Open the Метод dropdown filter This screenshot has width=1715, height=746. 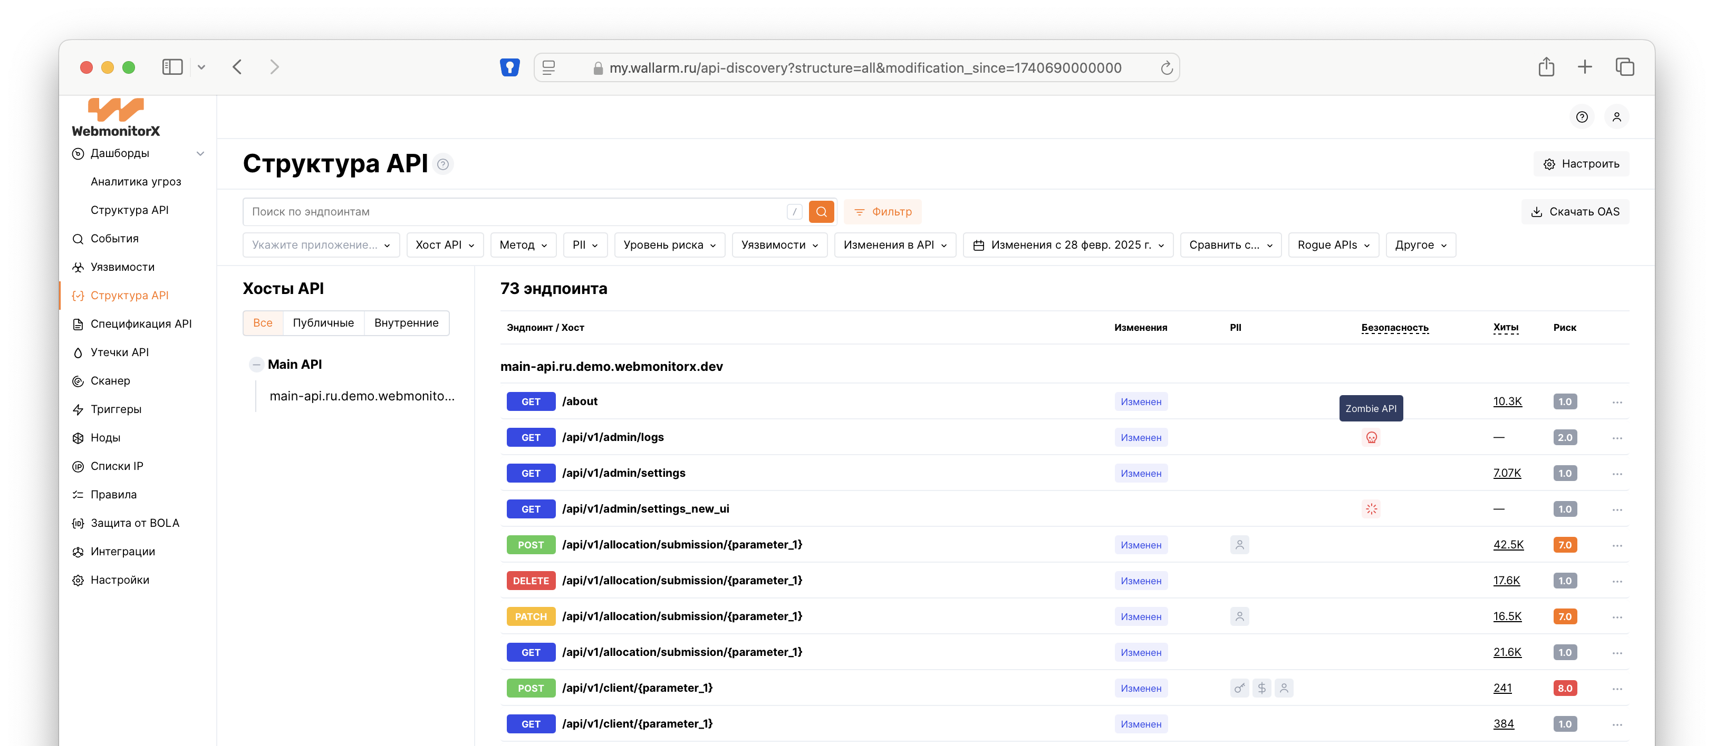[523, 244]
